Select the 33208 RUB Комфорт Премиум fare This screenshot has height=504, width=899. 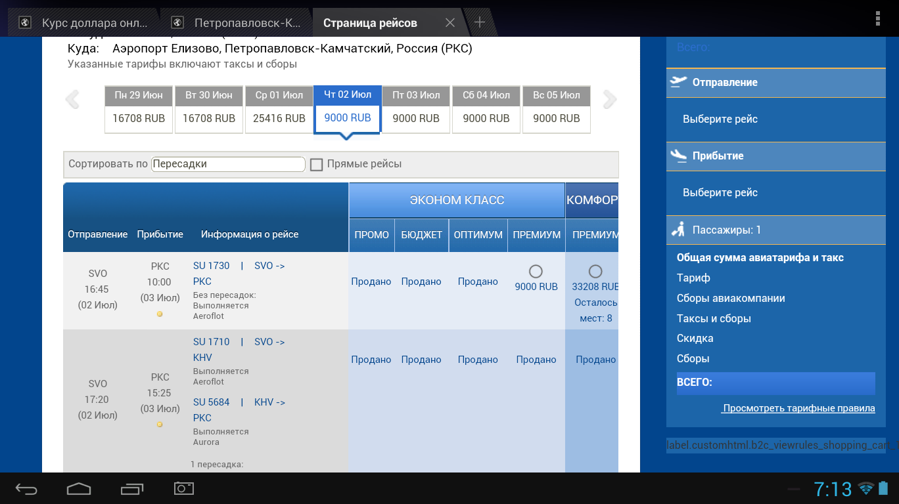pos(595,271)
